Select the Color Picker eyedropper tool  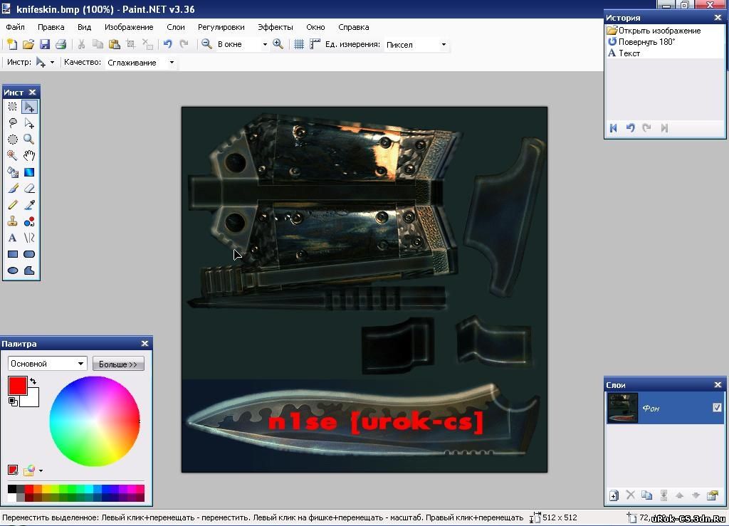pos(29,205)
